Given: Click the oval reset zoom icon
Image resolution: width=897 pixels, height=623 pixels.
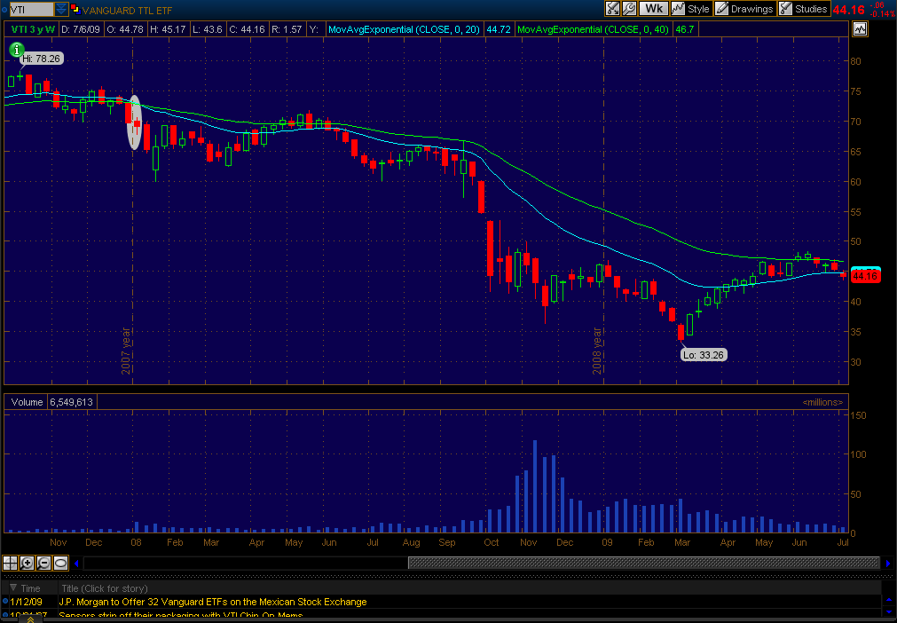Looking at the screenshot, I should tap(60, 563).
